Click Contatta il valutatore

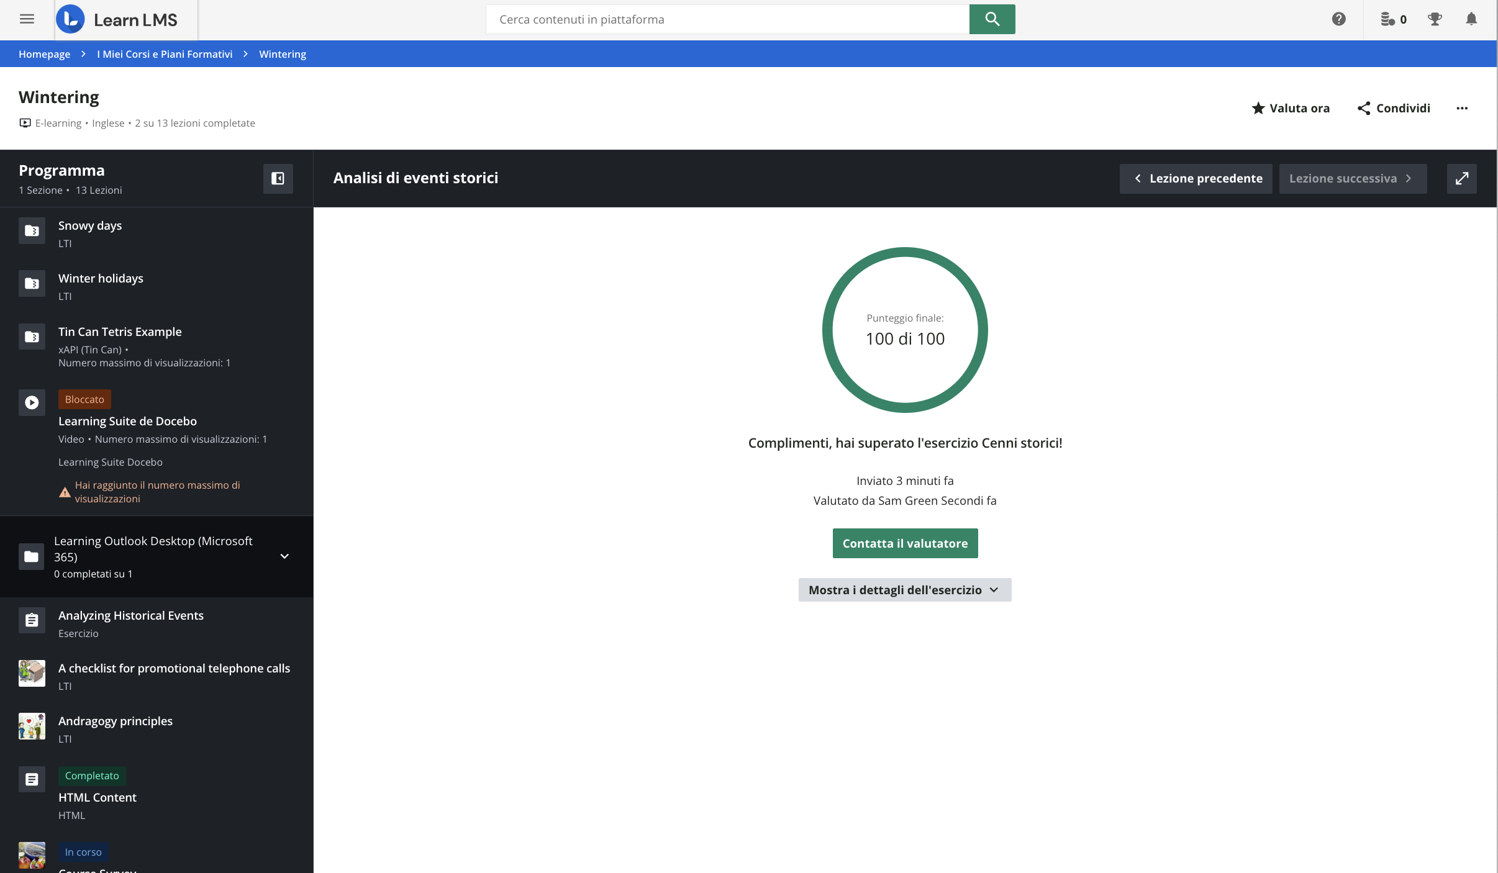pos(905,543)
